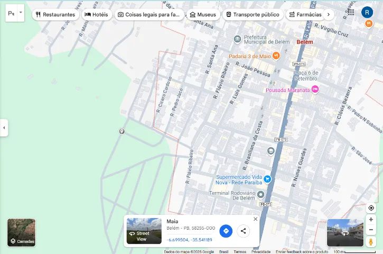
Task: Click the R. Clóvis Bezerra street label
Action: (x=343, y=106)
